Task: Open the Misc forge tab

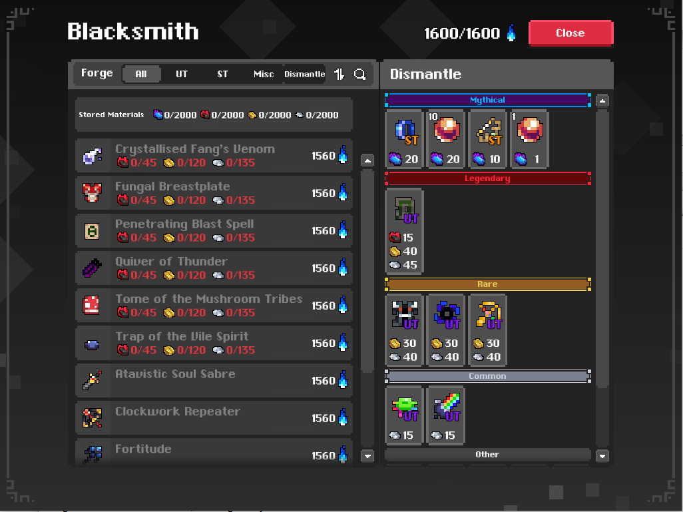Action: pyautogui.click(x=264, y=74)
